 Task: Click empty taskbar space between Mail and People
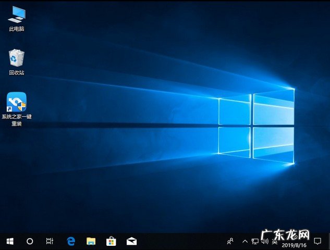pyautogui.click(x=180, y=241)
